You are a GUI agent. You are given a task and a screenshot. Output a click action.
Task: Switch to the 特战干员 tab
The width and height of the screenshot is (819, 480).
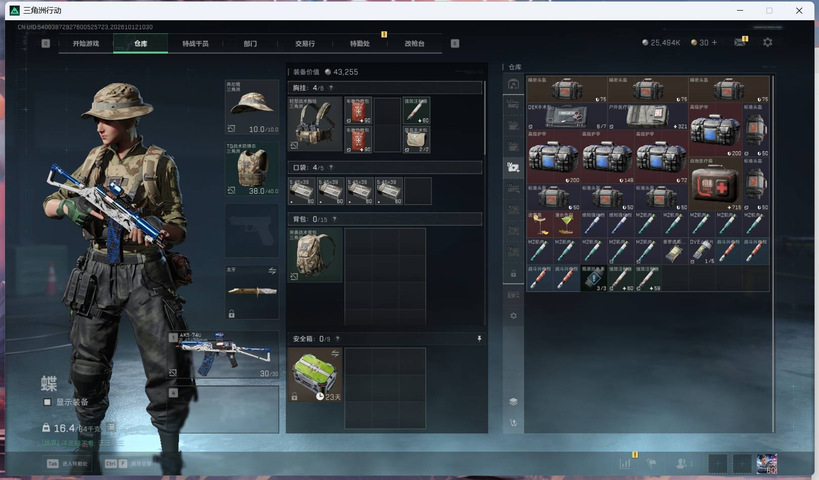pos(195,43)
